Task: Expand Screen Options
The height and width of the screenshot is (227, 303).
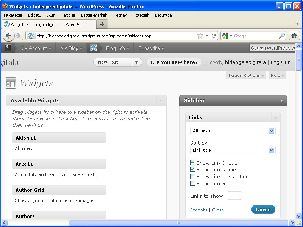Action: click(246, 75)
